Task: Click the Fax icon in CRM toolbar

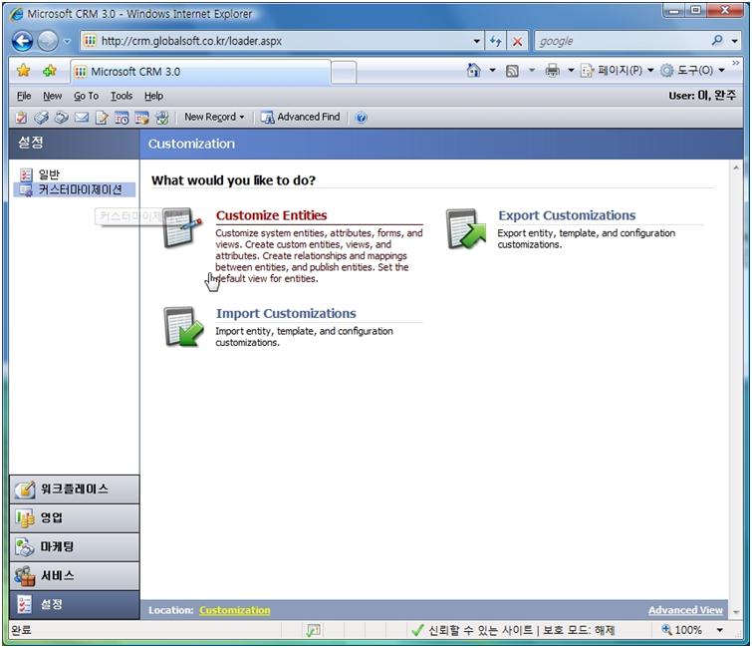Action: 41,117
